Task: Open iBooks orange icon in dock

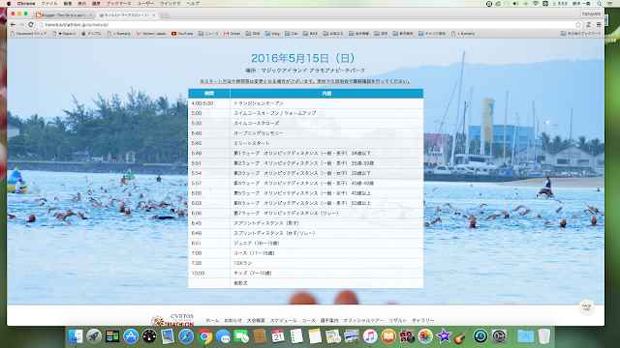Action: 388,336
